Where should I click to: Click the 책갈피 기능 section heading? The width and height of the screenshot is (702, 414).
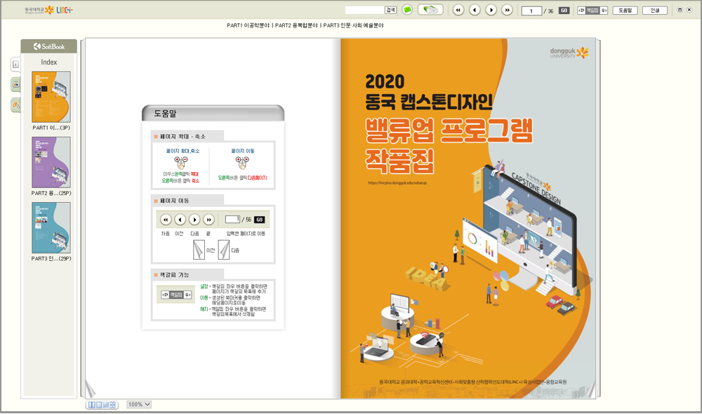tap(175, 275)
